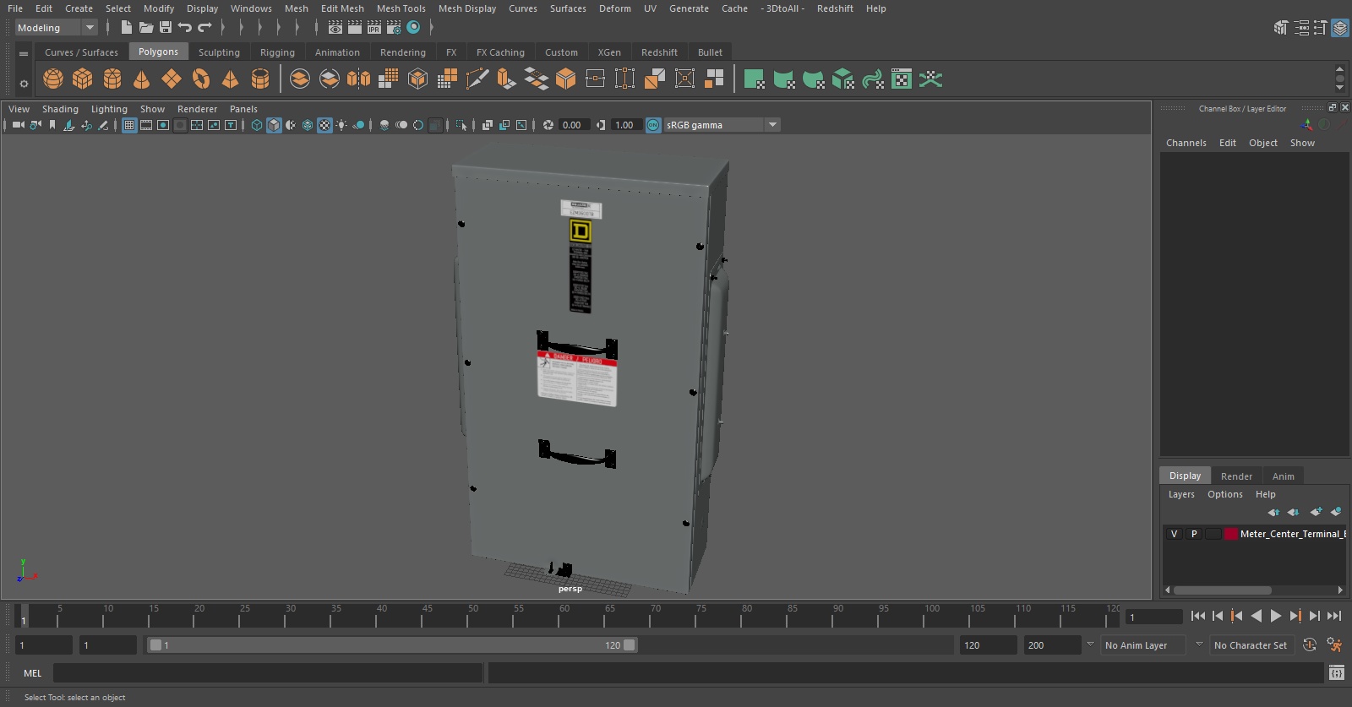Viewport: 1352px width, 707px height.
Task: Toggle view-transform ON button beside sRGB gamma
Action: pyautogui.click(x=653, y=125)
